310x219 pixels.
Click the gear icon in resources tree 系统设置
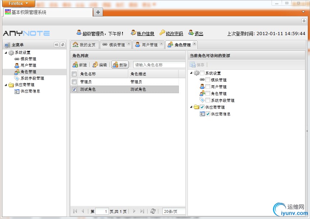click(196, 73)
